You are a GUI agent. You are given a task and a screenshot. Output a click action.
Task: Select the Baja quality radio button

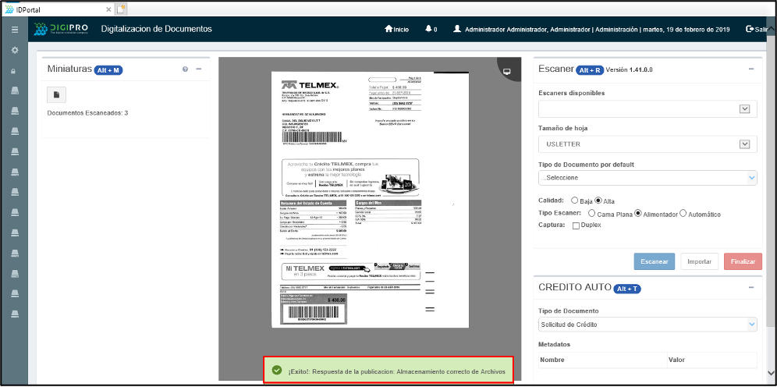coord(575,201)
